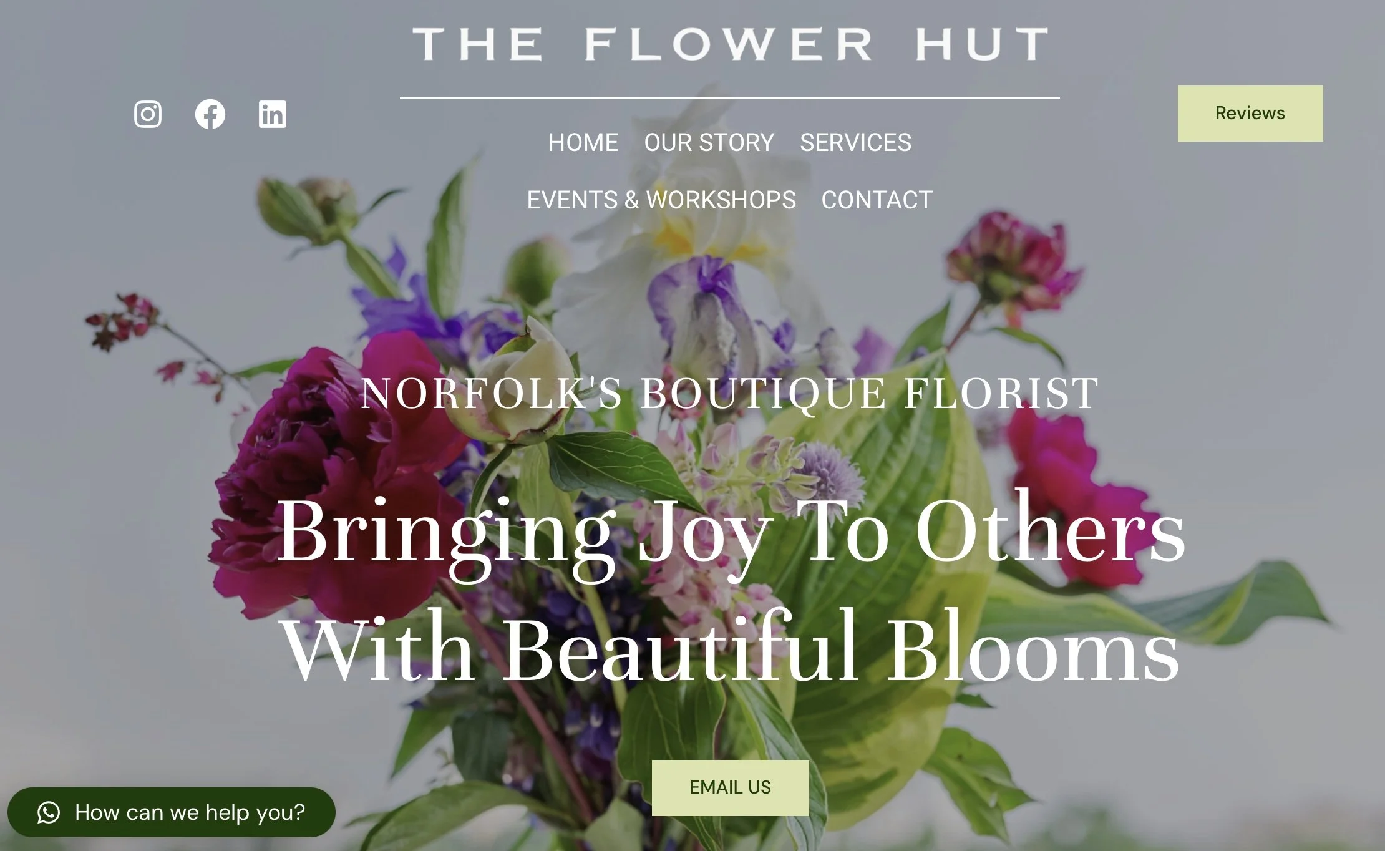Image resolution: width=1385 pixels, height=851 pixels.
Task: Open the OUR STORY page
Action: [x=709, y=143]
